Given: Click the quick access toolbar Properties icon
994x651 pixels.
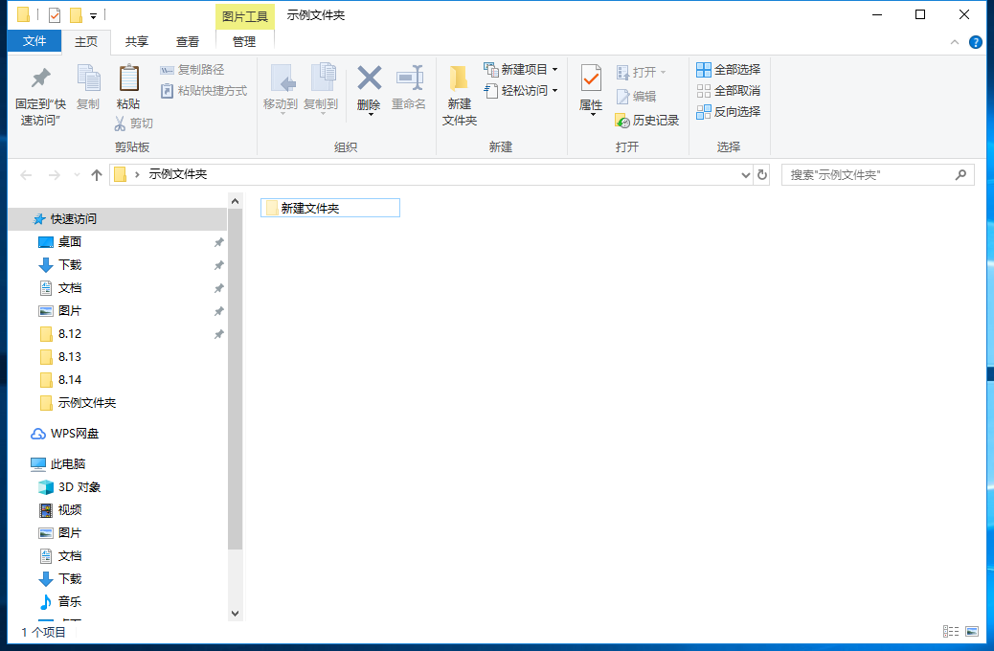Looking at the screenshot, I should [55, 14].
